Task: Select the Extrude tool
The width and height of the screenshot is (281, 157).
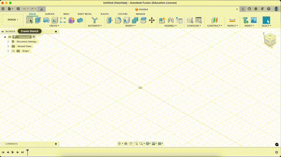Action: 38,20
